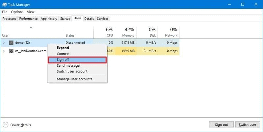
Task: Click the sort arrow above User column
Action: [x=31, y=28]
